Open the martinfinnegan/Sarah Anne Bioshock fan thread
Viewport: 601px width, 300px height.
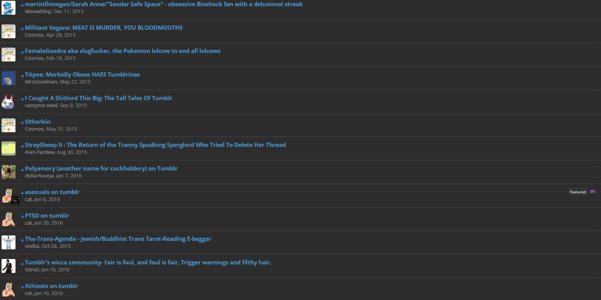164,4
